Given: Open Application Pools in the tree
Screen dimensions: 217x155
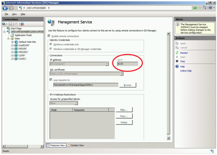Looking at the screenshot, I should [x=23, y=35].
